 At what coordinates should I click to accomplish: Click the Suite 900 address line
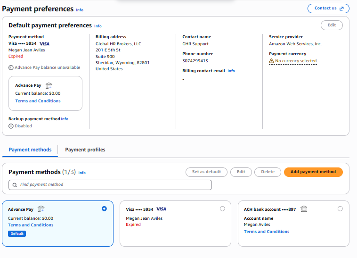(x=105, y=57)
